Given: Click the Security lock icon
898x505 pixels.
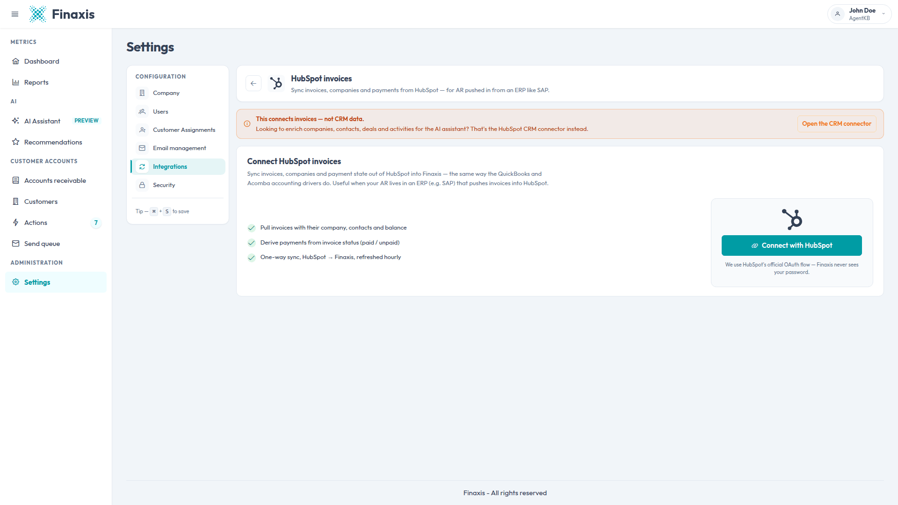Looking at the screenshot, I should coord(142,185).
